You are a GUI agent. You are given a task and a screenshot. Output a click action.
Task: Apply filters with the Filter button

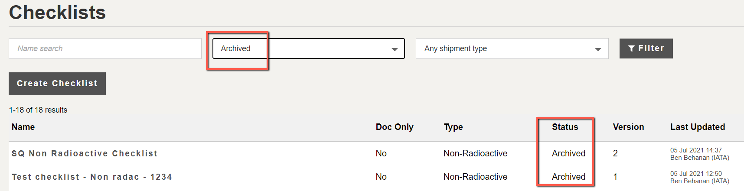click(x=646, y=49)
